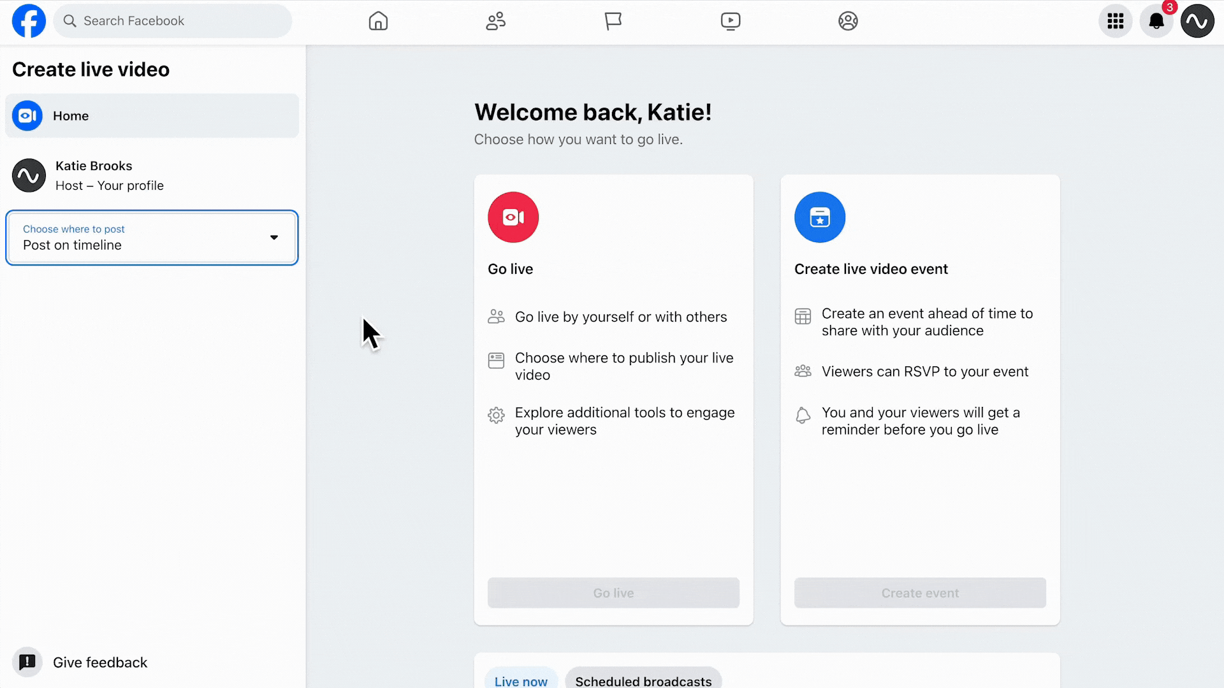This screenshot has height=688, width=1224.
Task: Open the account profile avatar menu
Action: (1197, 21)
